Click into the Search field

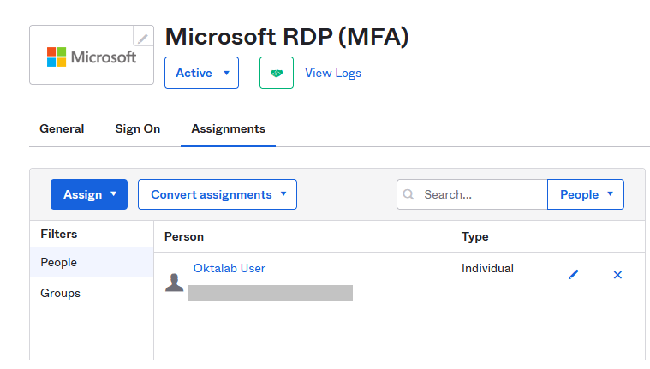point(472,194)
